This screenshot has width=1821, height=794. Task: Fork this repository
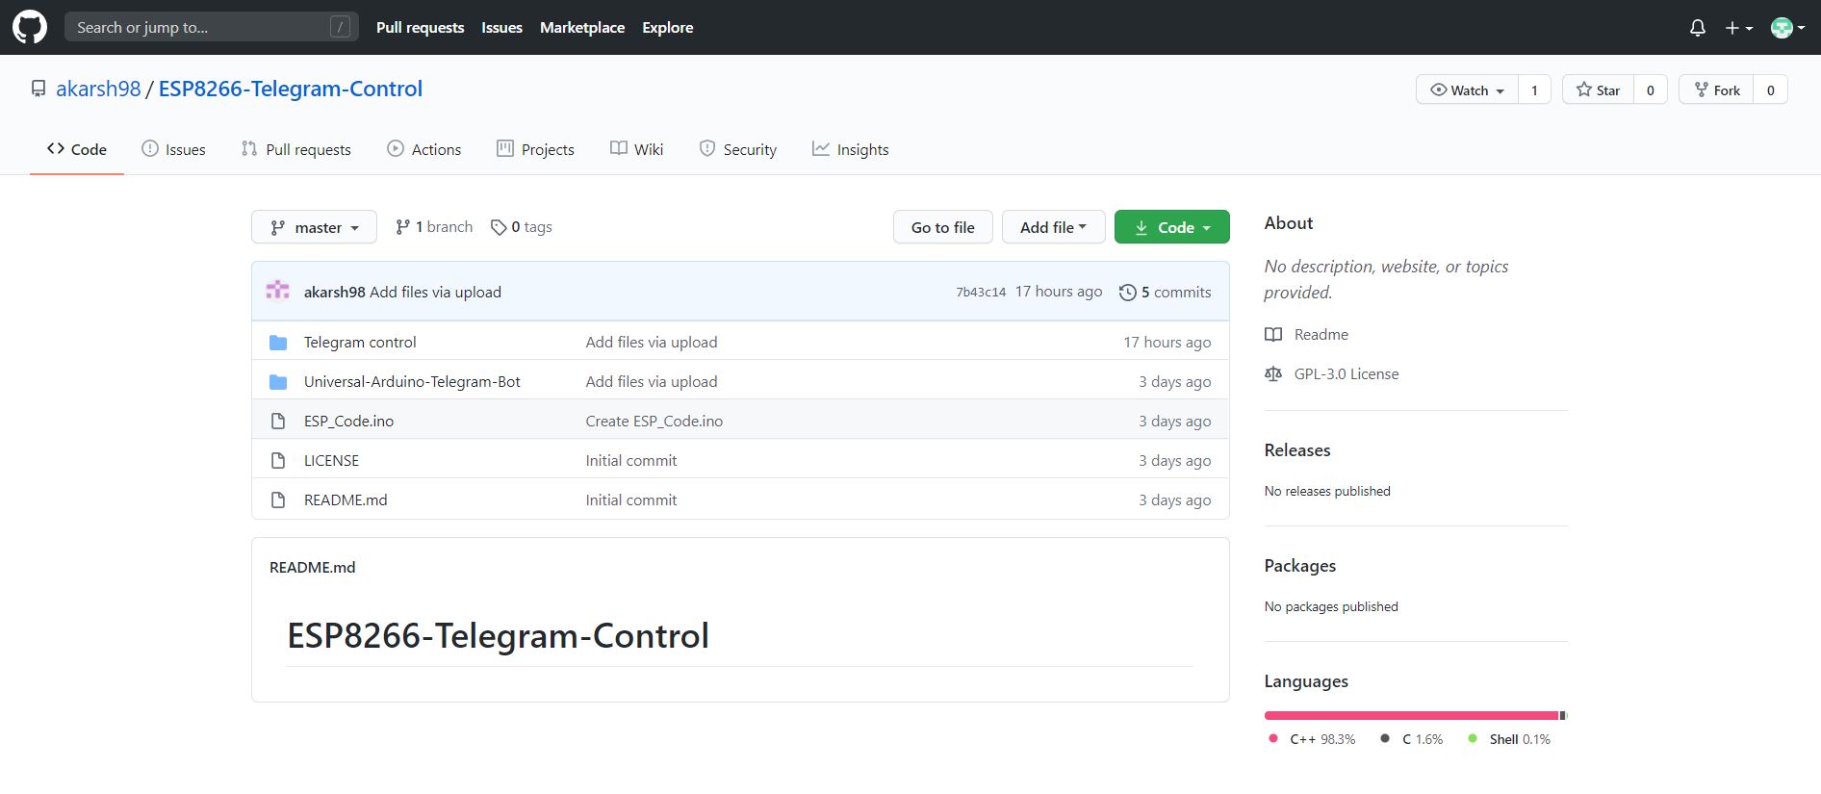coord(1716,90)
